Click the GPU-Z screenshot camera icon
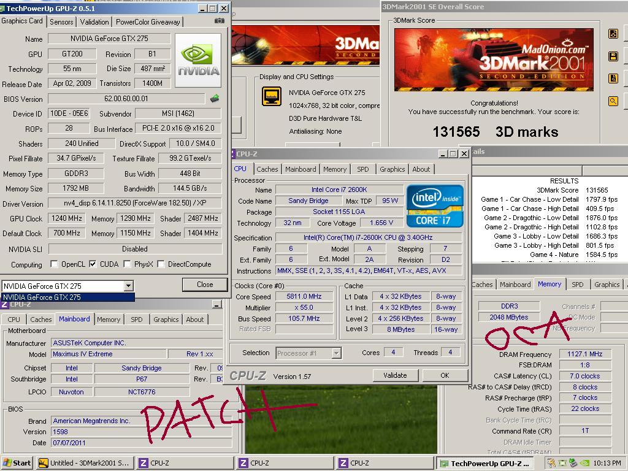This screenshot has width=628, height=471. coord(219,21)
